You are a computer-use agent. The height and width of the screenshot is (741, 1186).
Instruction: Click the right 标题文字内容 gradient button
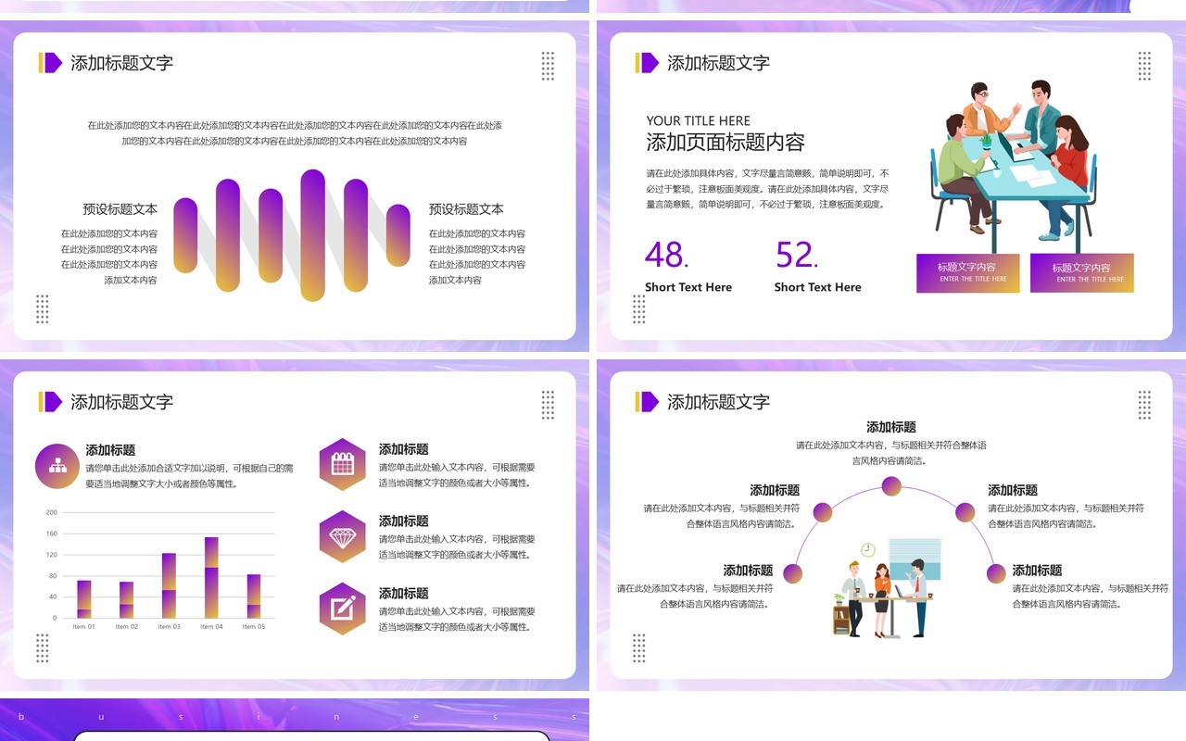[x=1082, y=273]
